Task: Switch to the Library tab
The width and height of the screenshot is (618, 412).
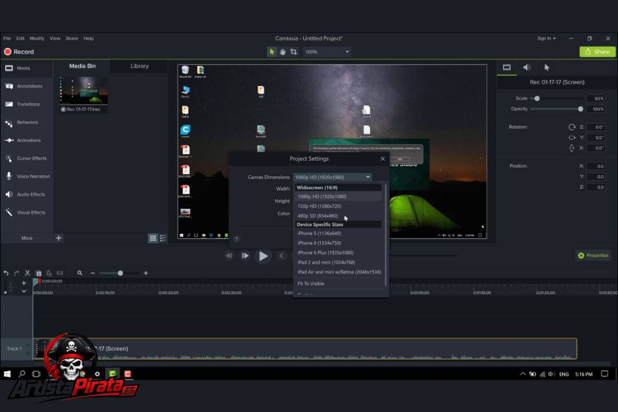Action: [x=140, y=66]
